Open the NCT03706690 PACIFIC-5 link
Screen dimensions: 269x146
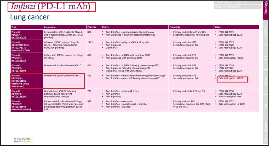point(19,71)
